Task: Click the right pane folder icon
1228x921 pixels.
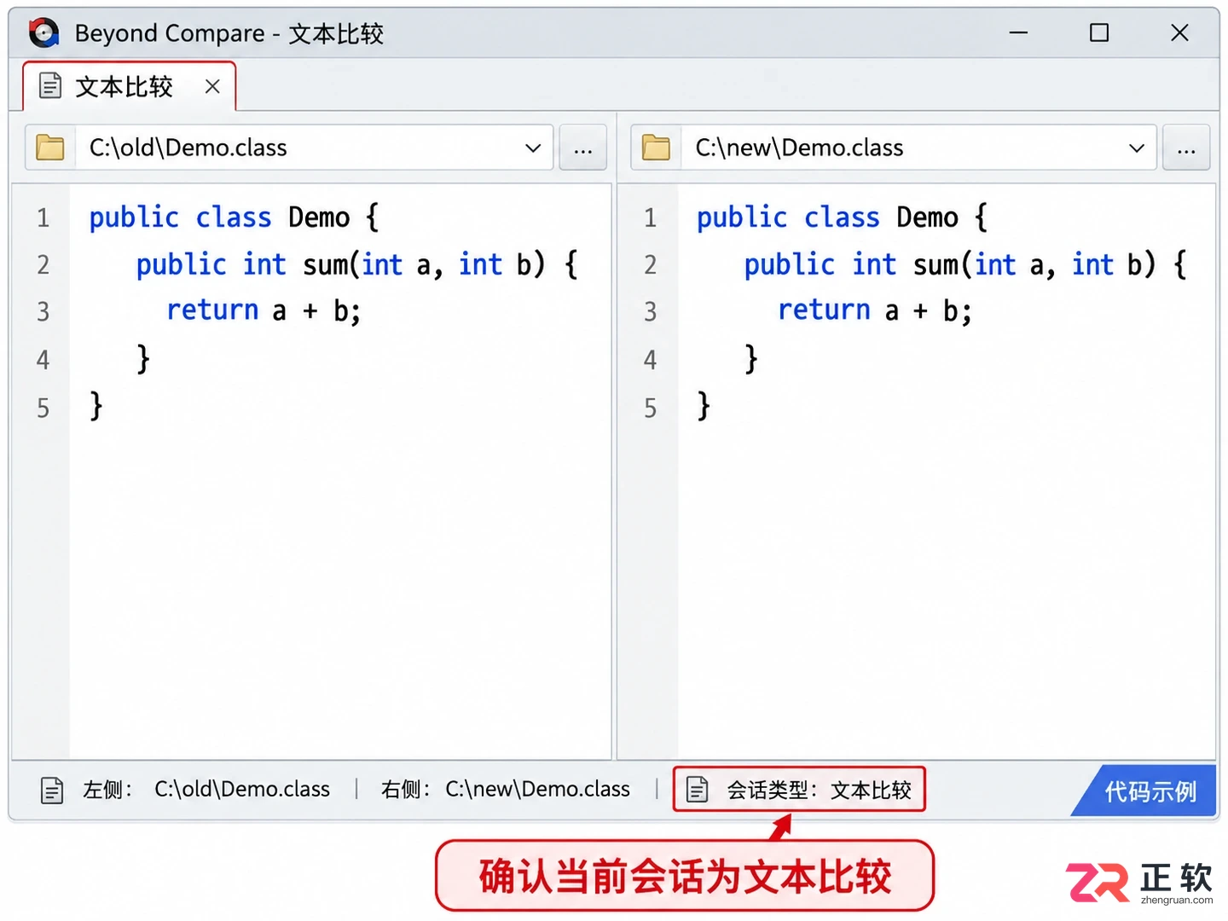Action: (656, 148)
